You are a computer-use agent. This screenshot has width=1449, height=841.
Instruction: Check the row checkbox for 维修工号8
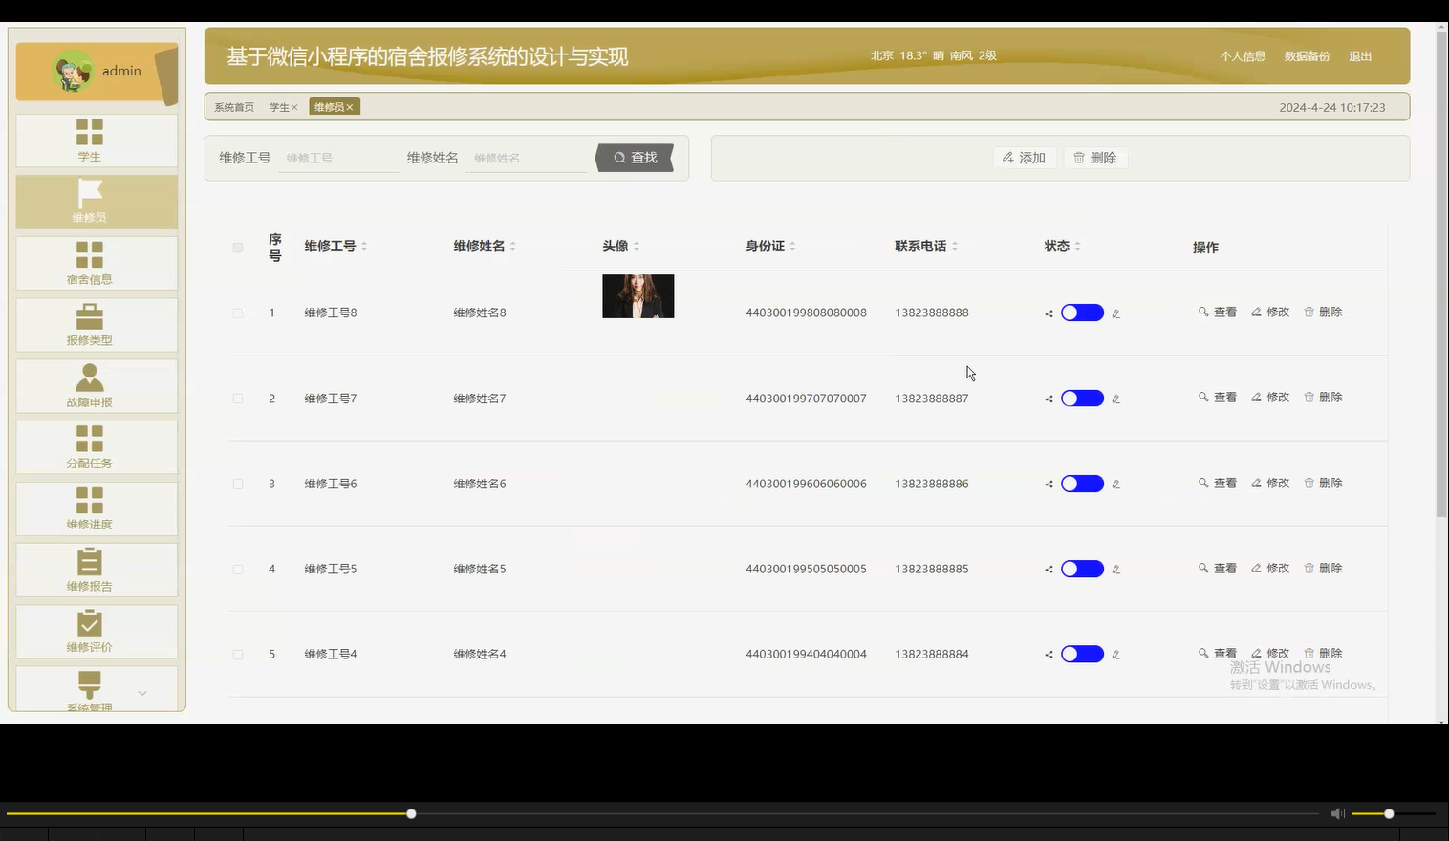tap(238, 313)
